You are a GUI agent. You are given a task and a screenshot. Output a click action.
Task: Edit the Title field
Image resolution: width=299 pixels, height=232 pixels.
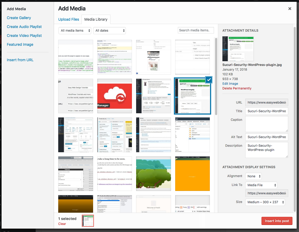click(266, 111)
